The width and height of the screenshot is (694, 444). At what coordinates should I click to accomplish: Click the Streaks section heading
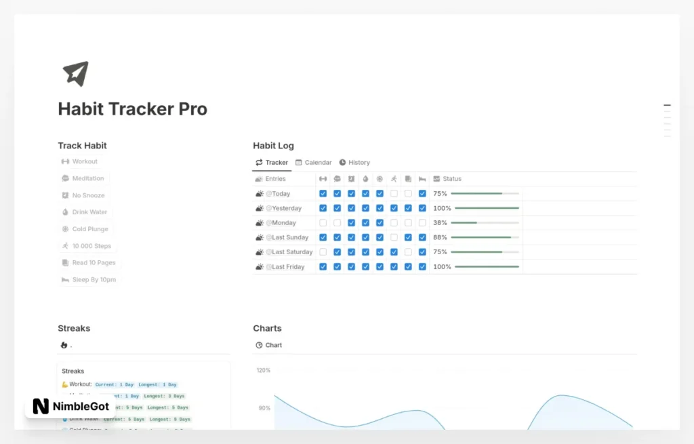(x=74, y=329)
